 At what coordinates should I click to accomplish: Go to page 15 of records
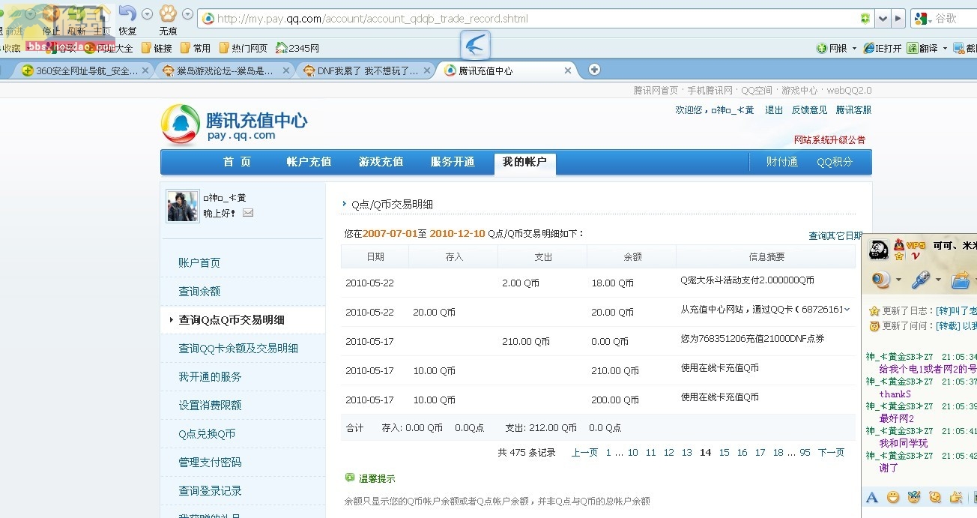[724, 453]
